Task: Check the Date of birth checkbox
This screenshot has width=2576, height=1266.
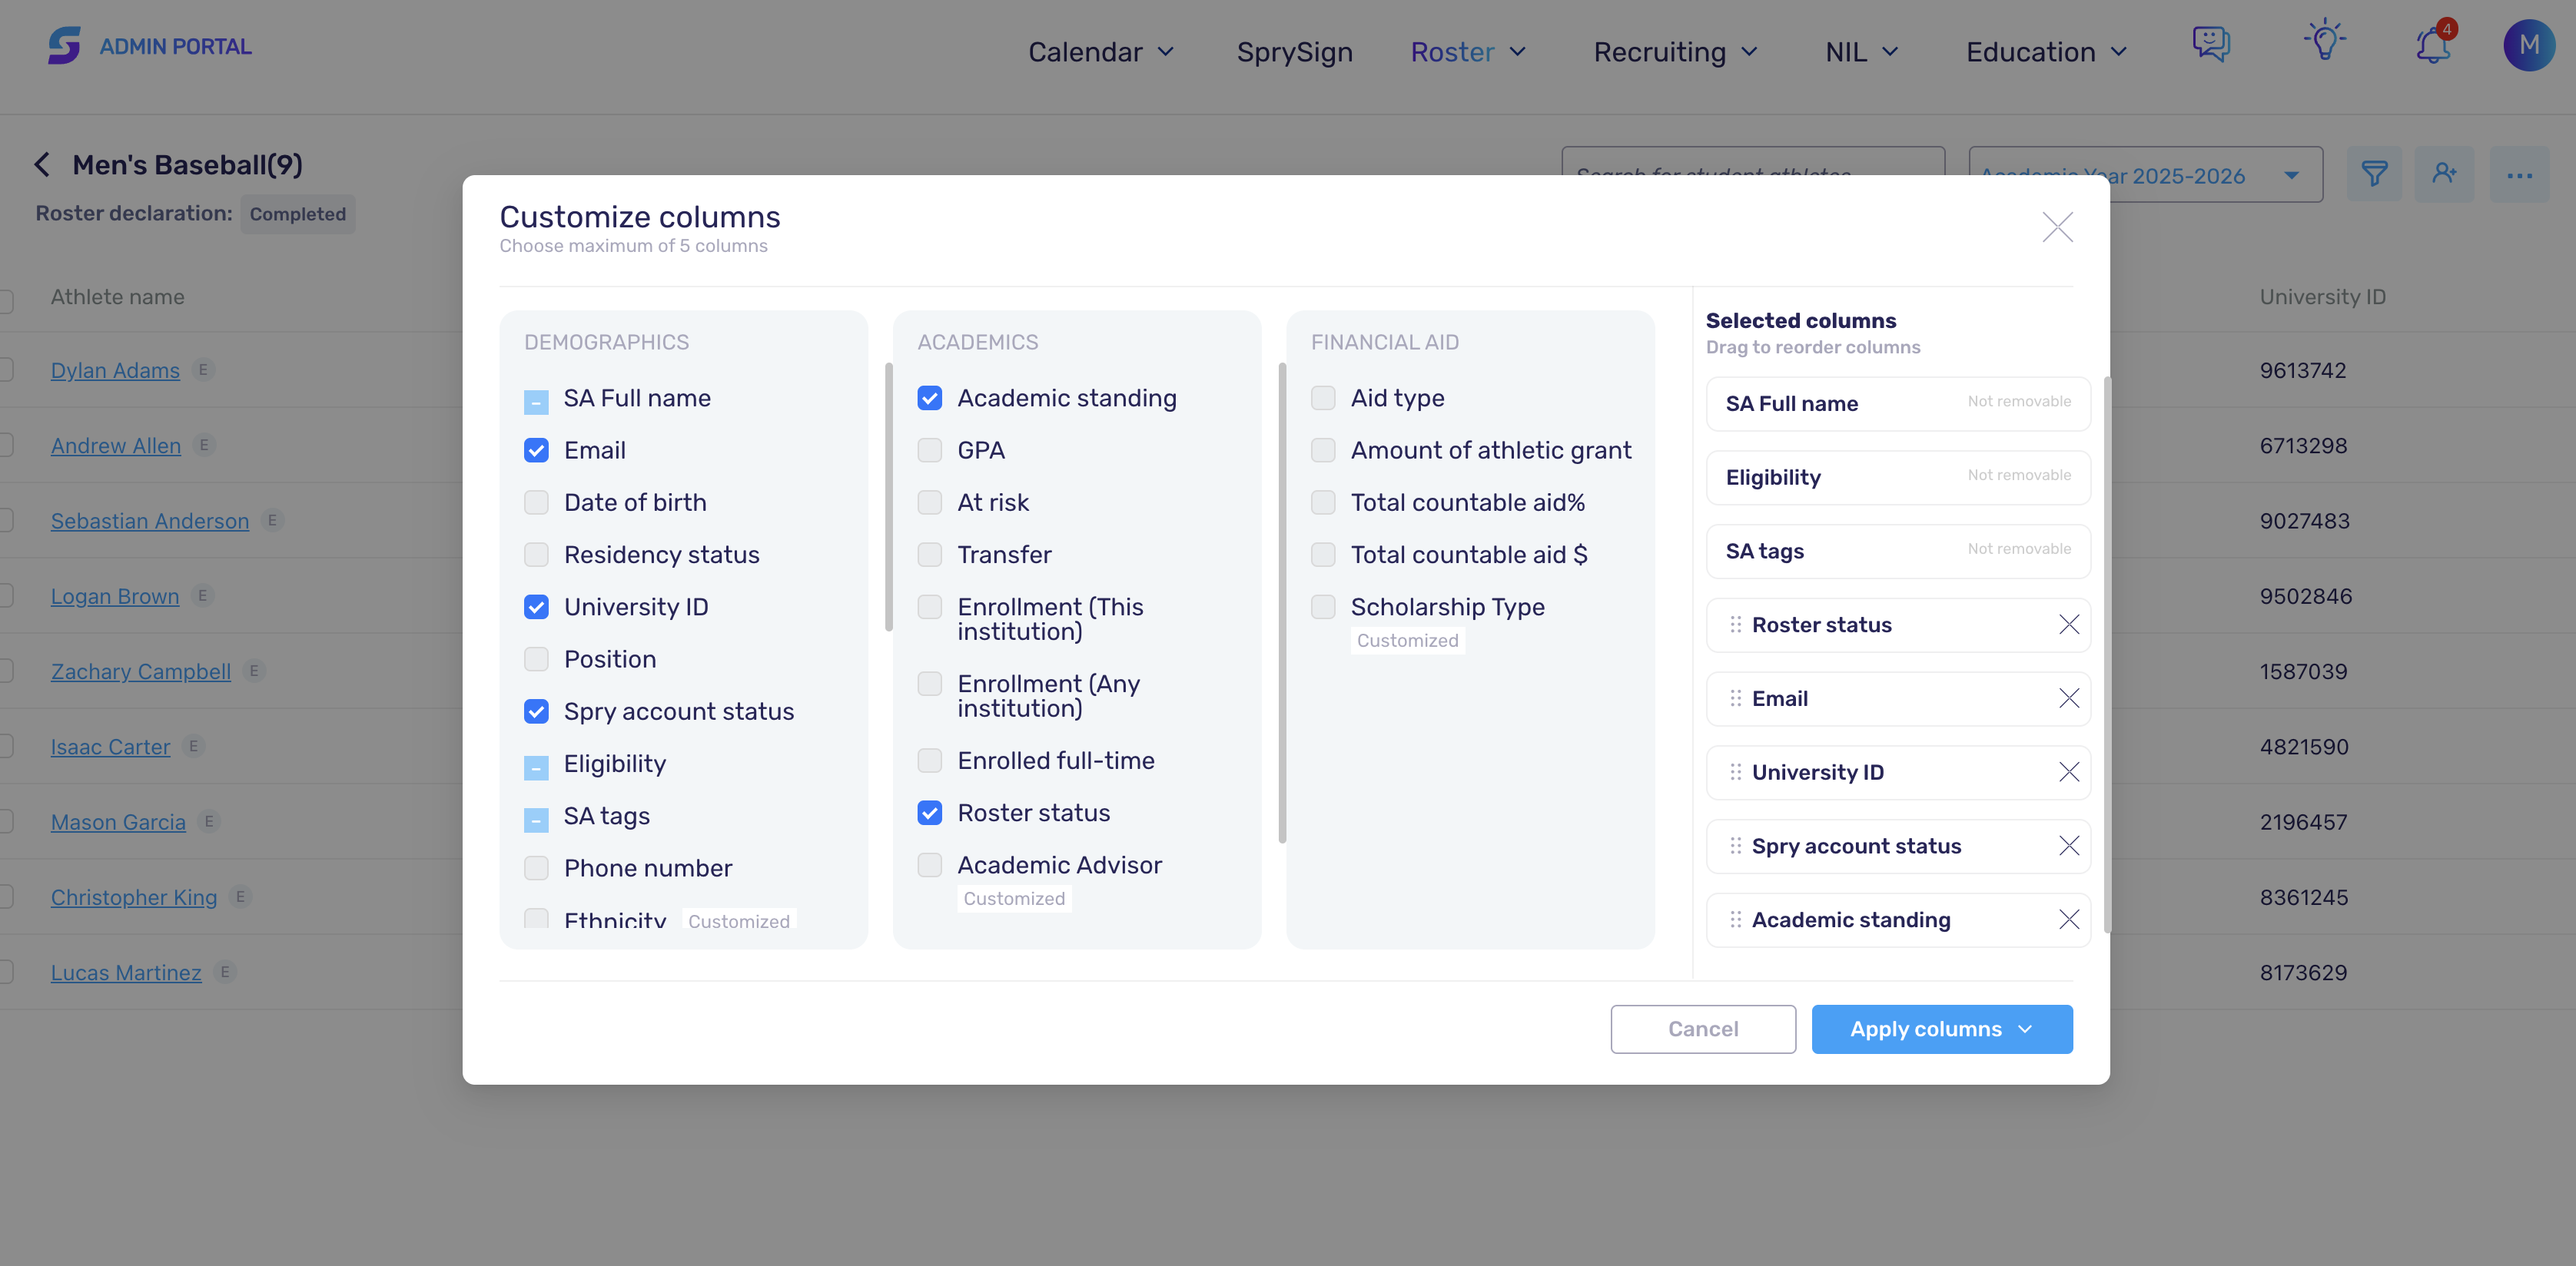Action: [x=536, y=503]
